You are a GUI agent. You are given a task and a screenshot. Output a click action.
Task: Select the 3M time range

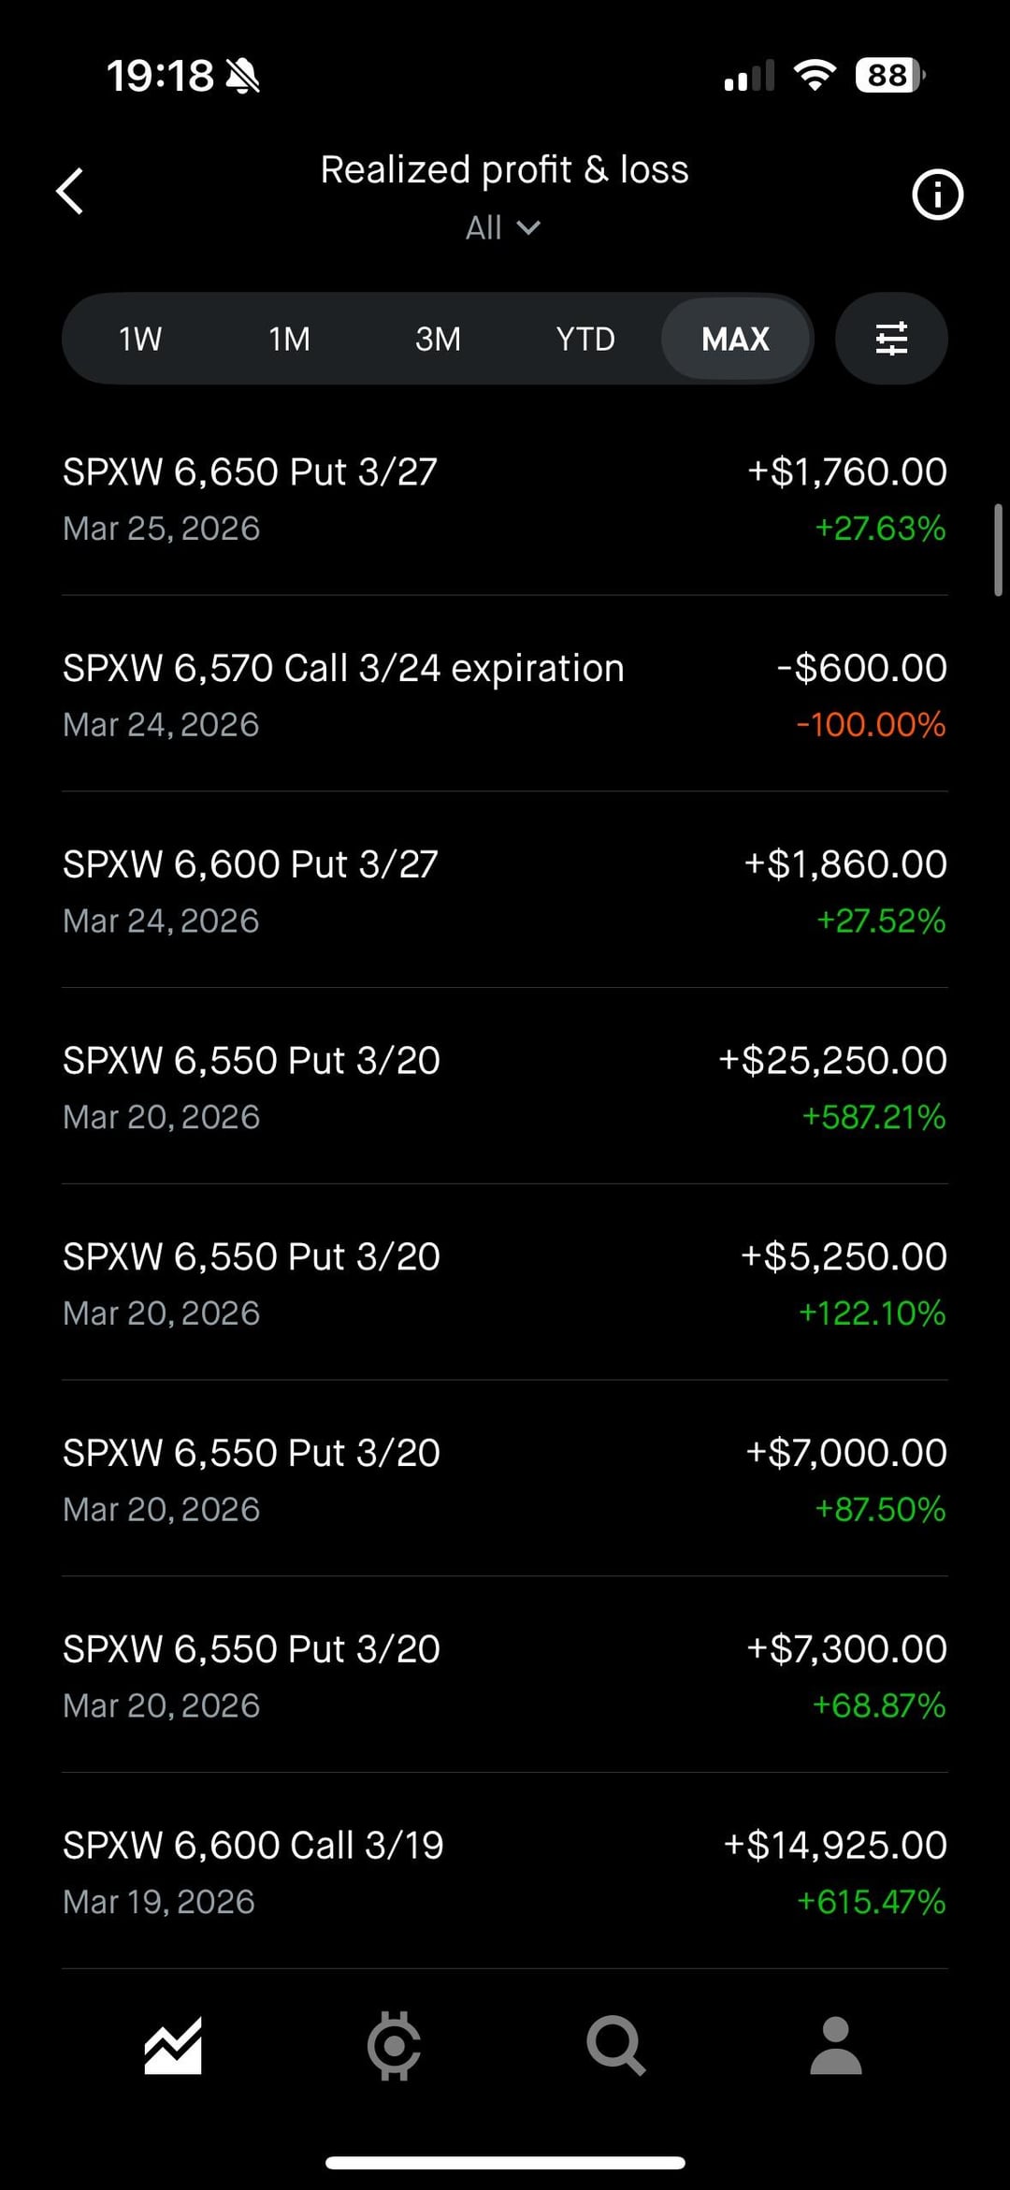(x=438, y=339)
